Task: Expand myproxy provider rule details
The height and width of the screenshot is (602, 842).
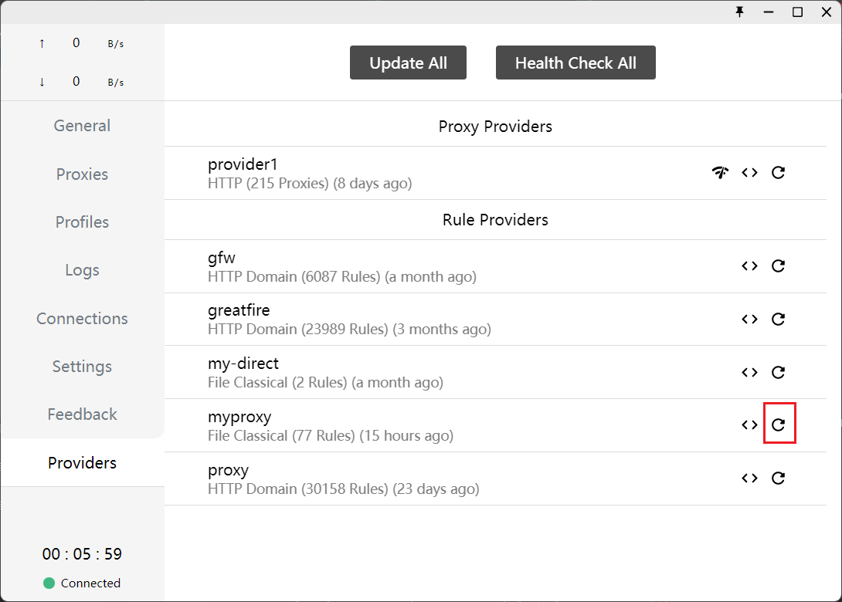Action: point(749,424)
